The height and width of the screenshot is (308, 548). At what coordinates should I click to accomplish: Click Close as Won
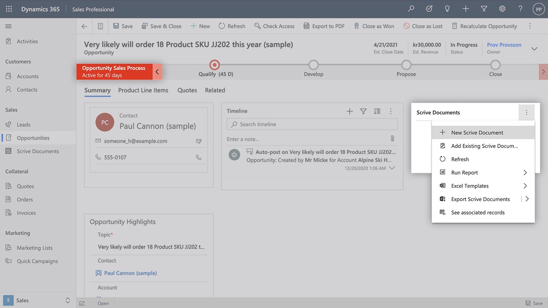pos(374,26)
